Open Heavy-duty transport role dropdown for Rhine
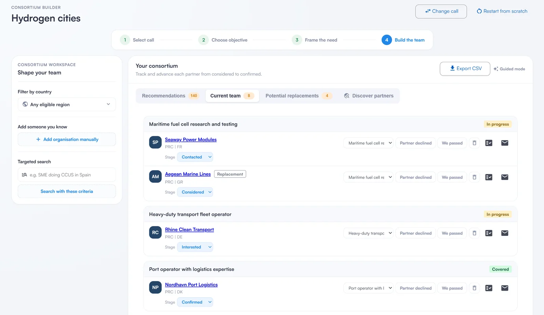544x315 pixels. coord(368,233)
